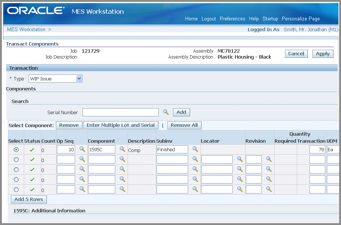Open Component lookup in fourth row
The height and width of the screenshot is (225, 341).
click(x=122, y=179)
